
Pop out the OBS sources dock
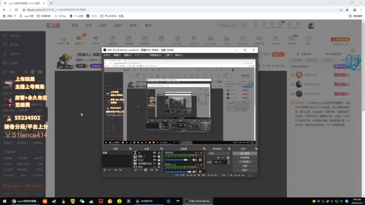point(162,149)
